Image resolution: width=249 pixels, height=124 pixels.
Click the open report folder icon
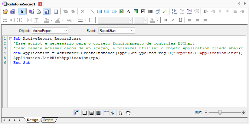point(5,11)
